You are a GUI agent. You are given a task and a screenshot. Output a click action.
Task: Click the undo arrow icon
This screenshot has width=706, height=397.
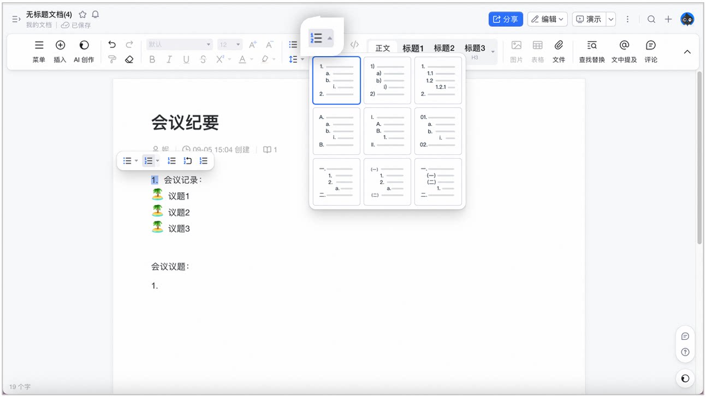112,45
